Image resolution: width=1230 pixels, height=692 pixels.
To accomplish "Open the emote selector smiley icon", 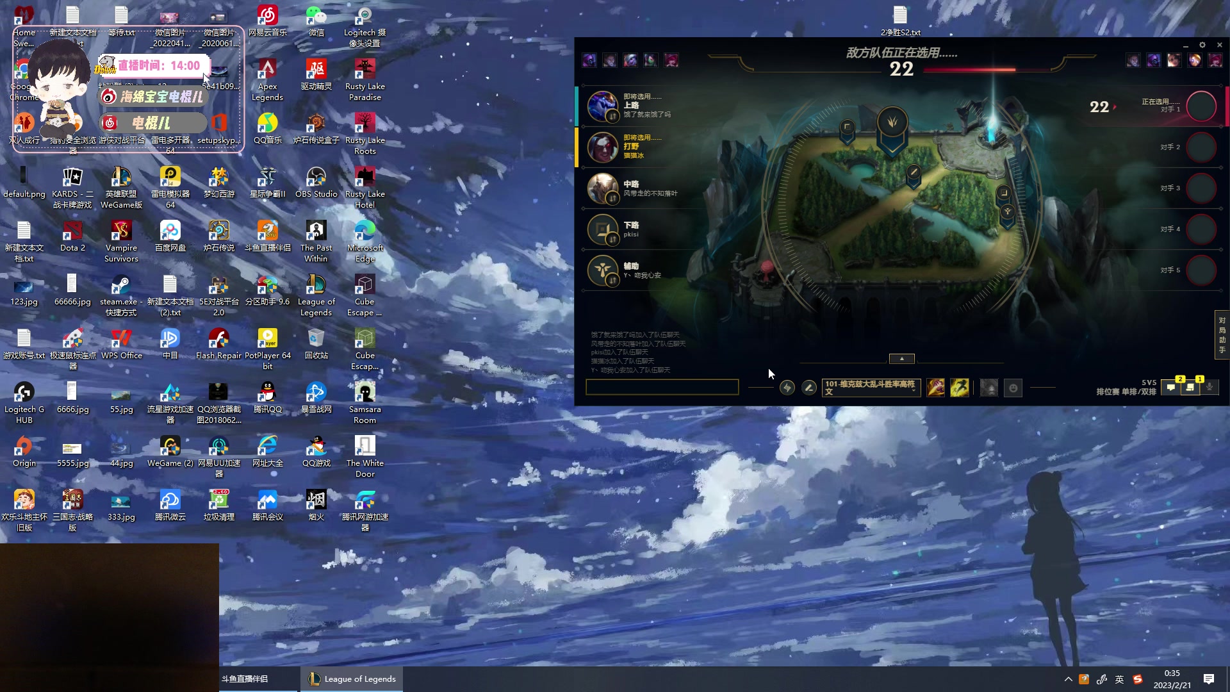I will click(x=1013, y=388).
